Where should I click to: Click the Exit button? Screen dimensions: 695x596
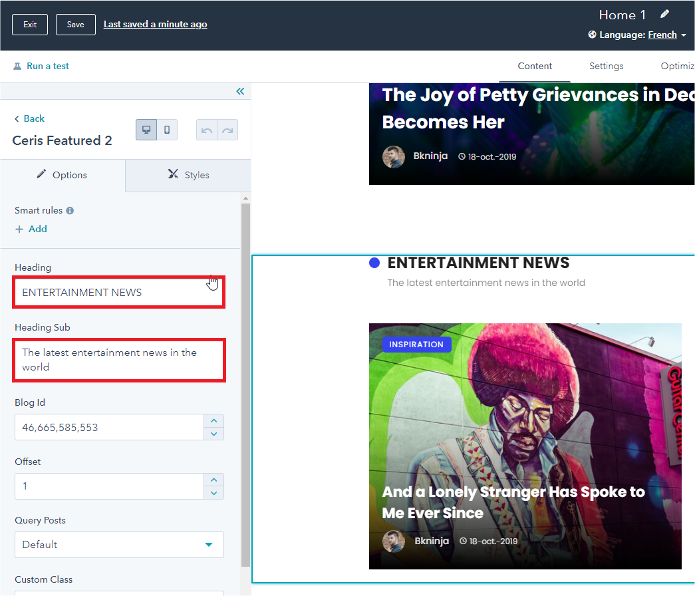click(30, 25)
